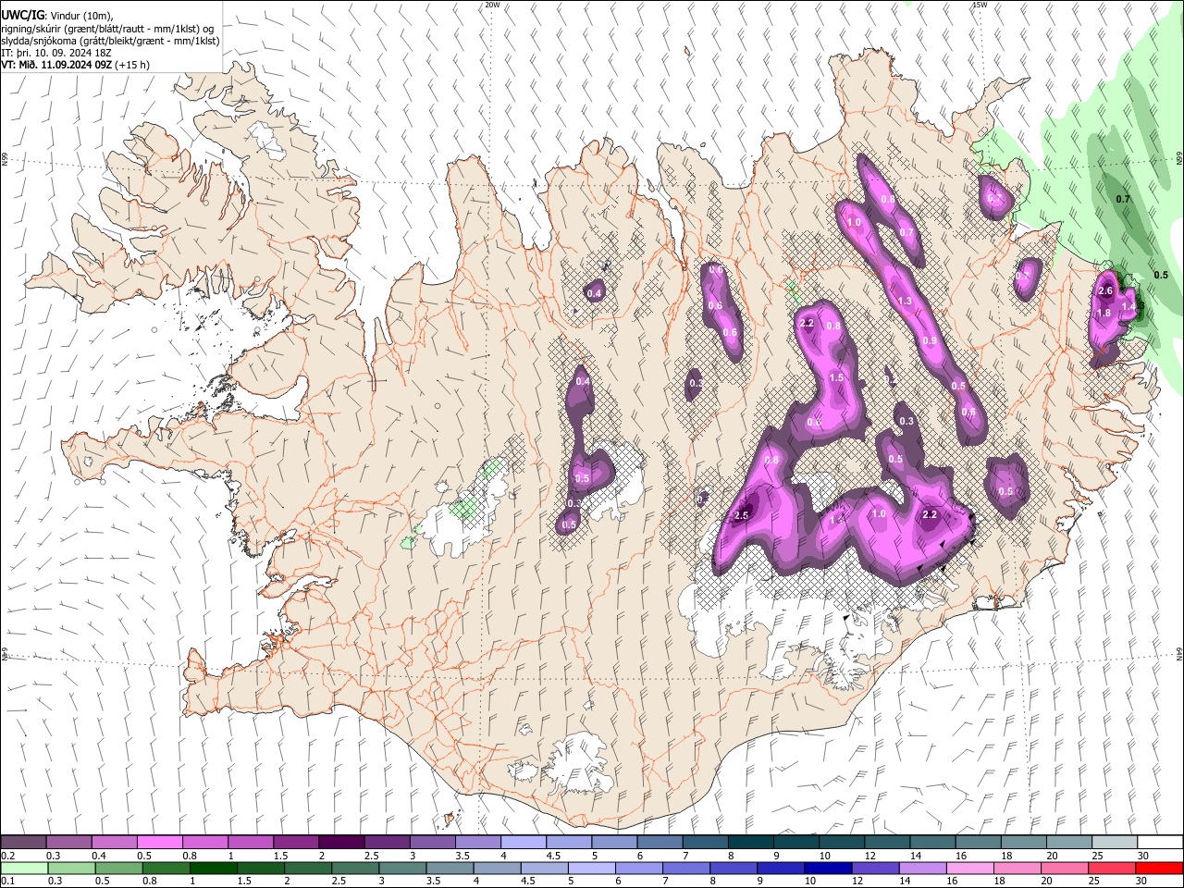Click the map value label "1.8" on the east coast
This screenshot has height=888, width=1184.
(1103, 313)
